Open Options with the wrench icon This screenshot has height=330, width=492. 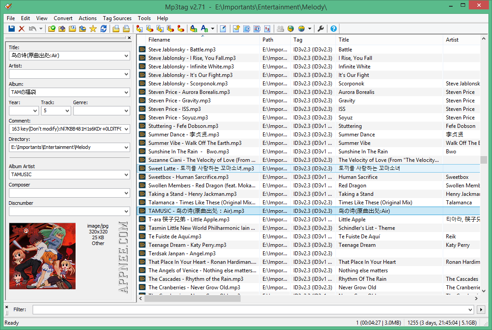320,29
